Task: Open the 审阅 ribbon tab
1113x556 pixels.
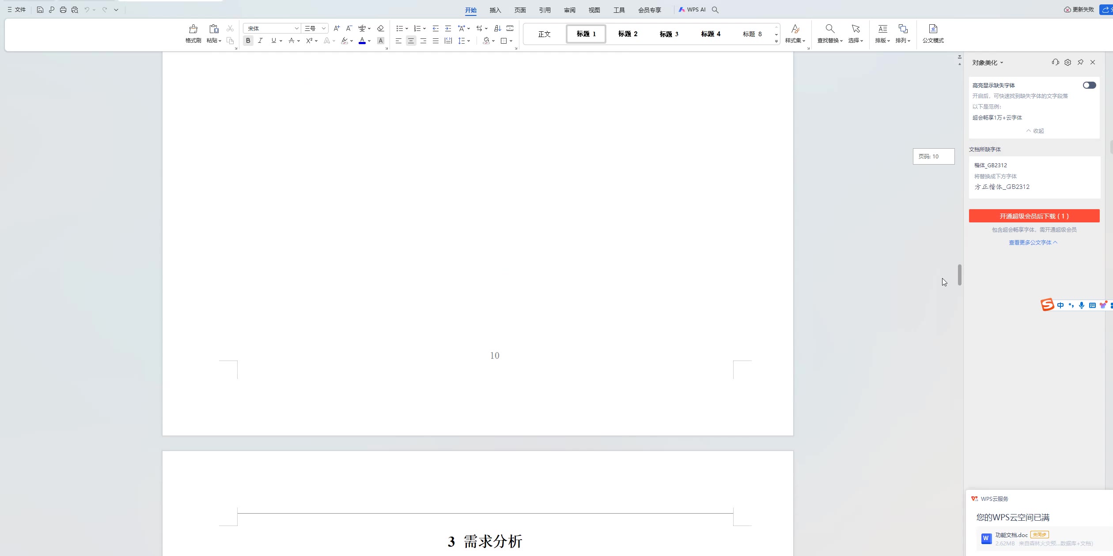Action: (569, 10)
